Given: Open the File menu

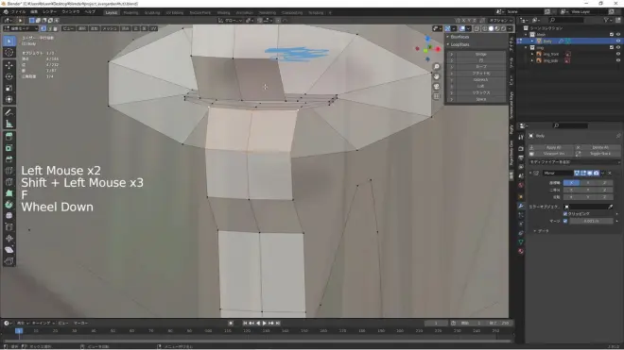Looking at the screenshot, I should click(x=18, y=12).
